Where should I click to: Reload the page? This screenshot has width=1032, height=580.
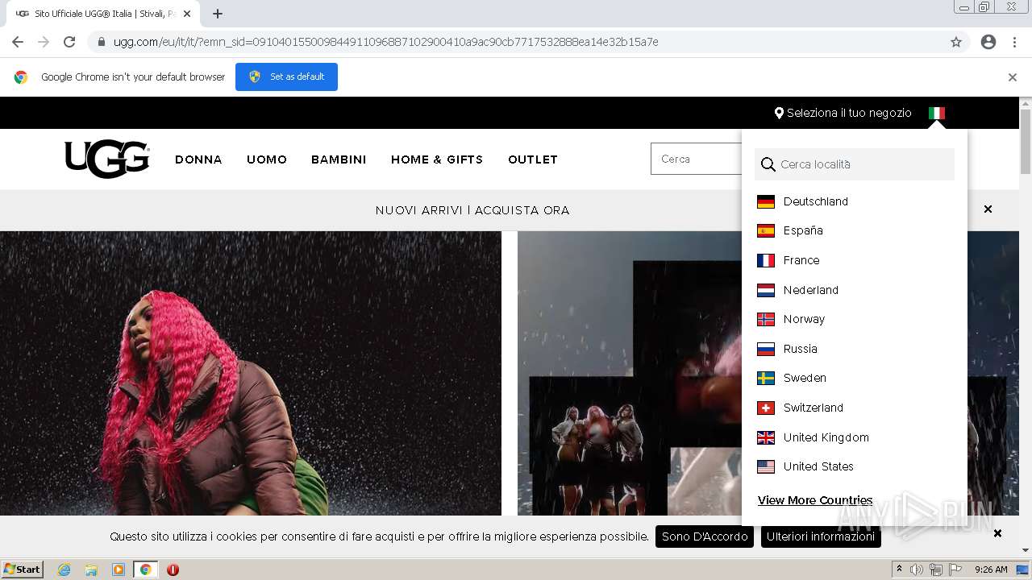[69, 42]
